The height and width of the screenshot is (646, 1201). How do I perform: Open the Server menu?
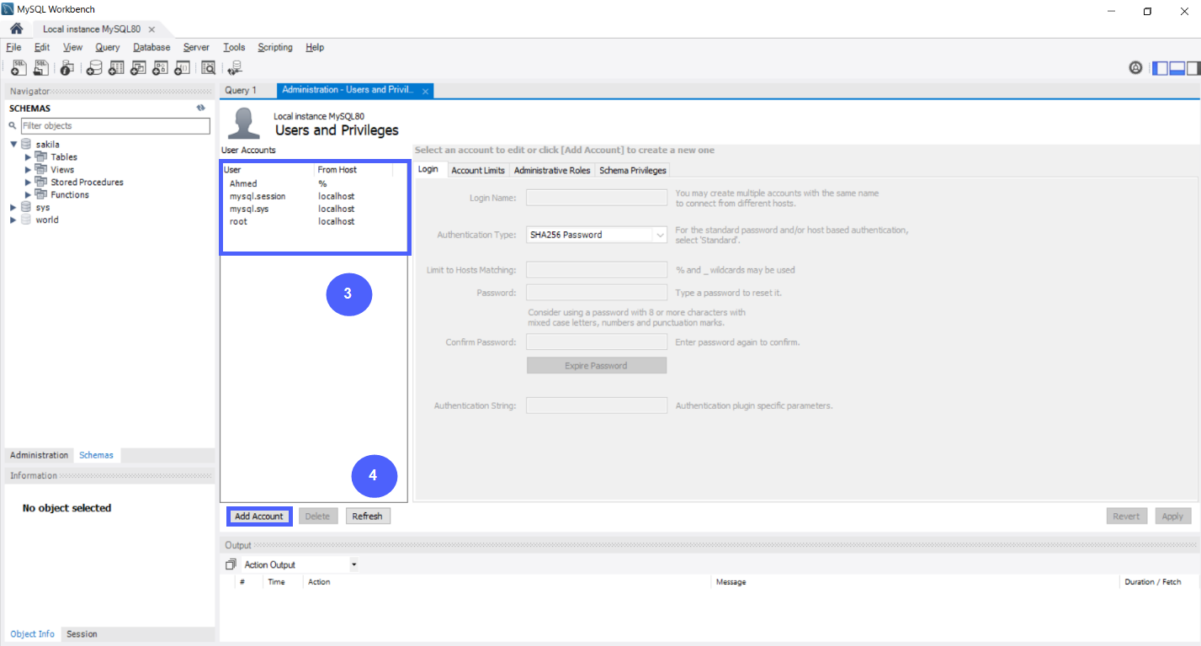click(195, 47)
